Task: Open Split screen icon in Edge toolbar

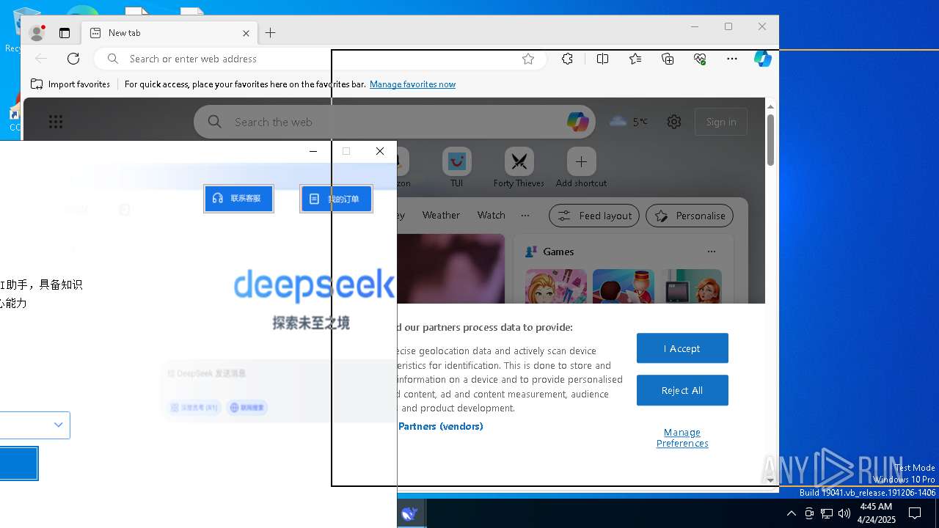Action: (602, 59)
